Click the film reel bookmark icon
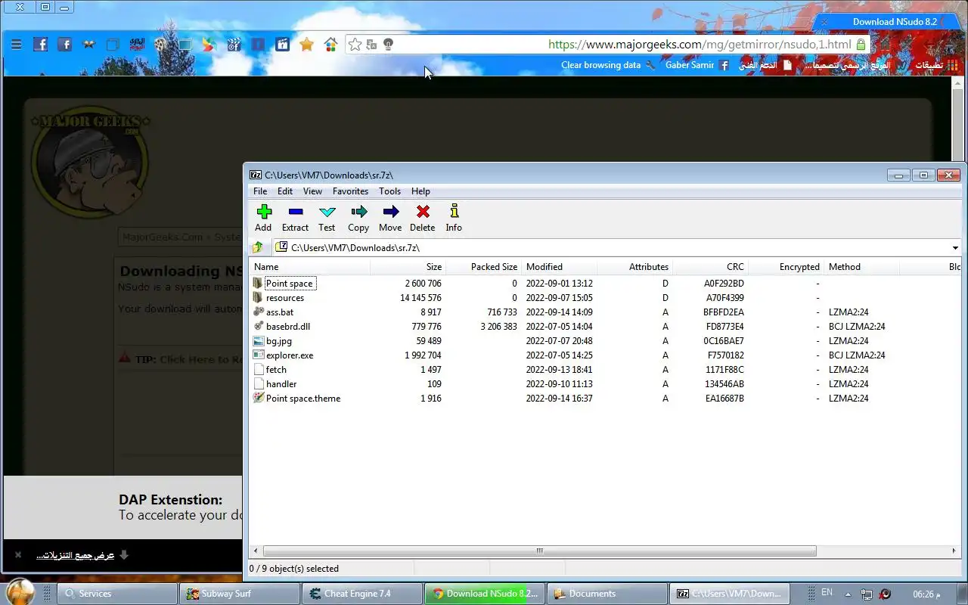This screenshot has height=605, width=968. pos(160,45)
